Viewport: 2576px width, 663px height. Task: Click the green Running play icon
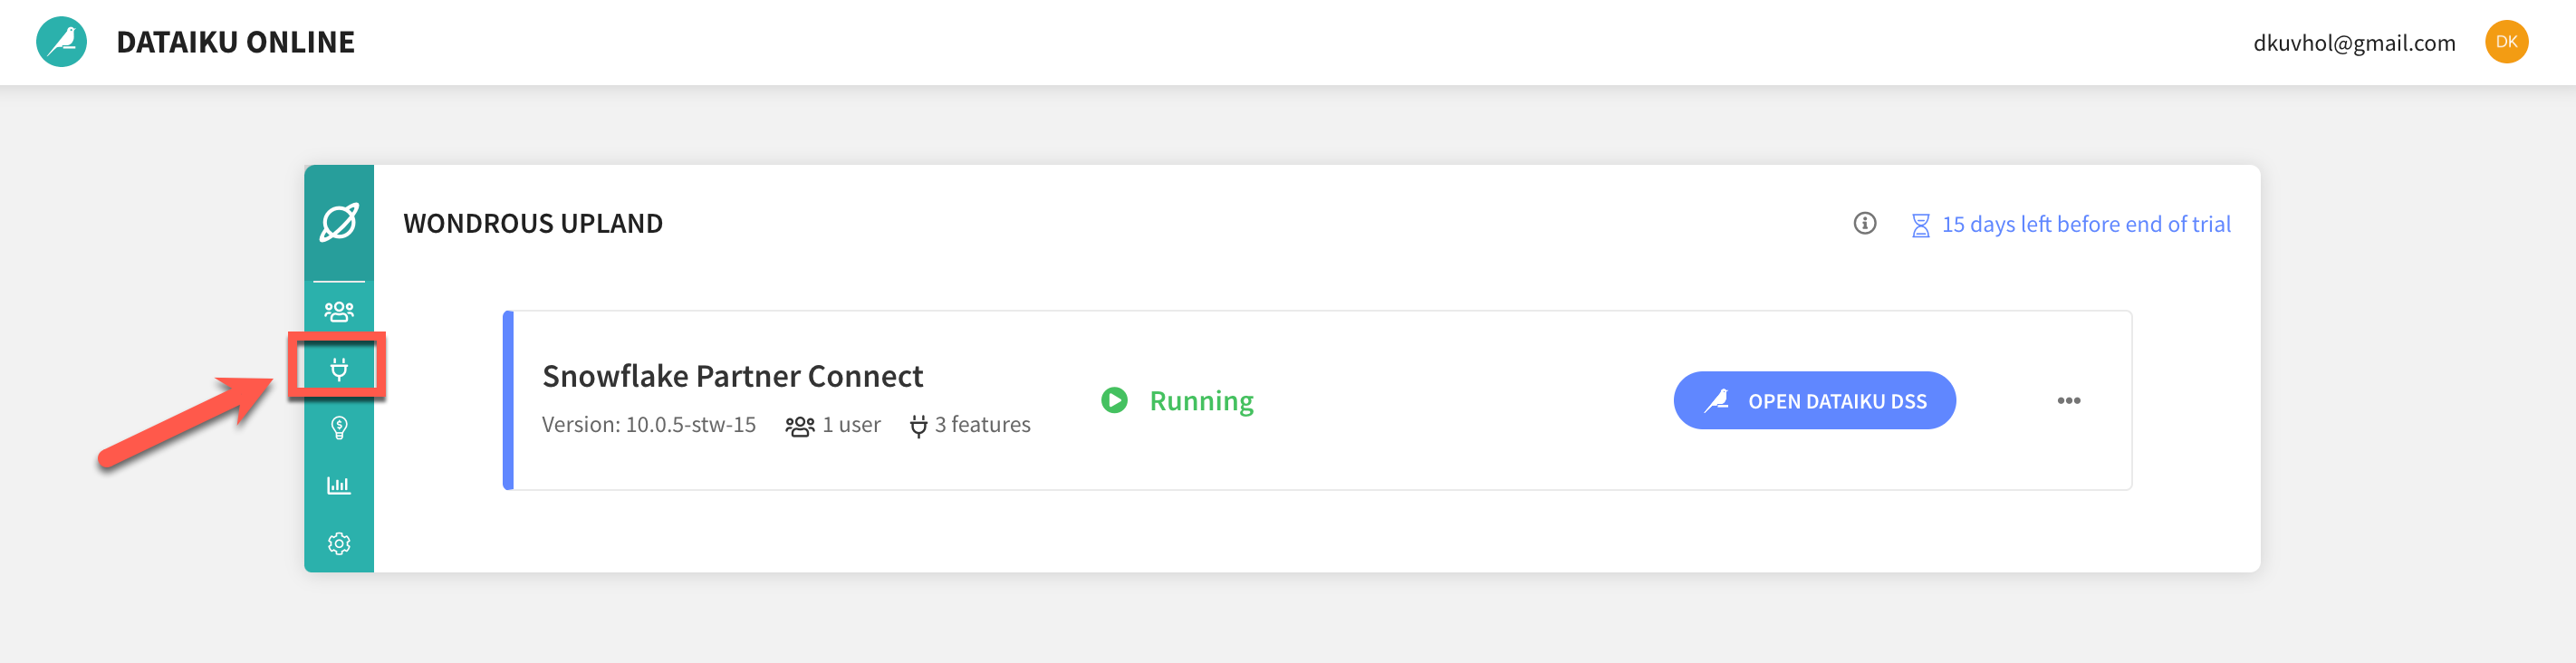(x=1114, y=400)
